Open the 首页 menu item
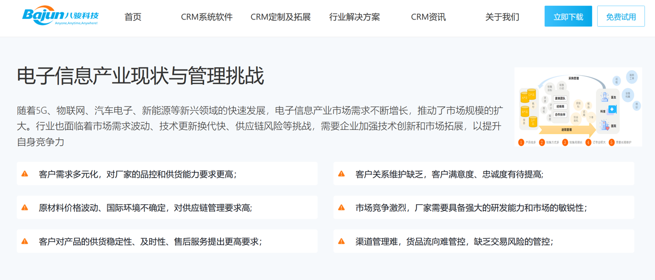 pyautogui.click(x=133, y=17)
